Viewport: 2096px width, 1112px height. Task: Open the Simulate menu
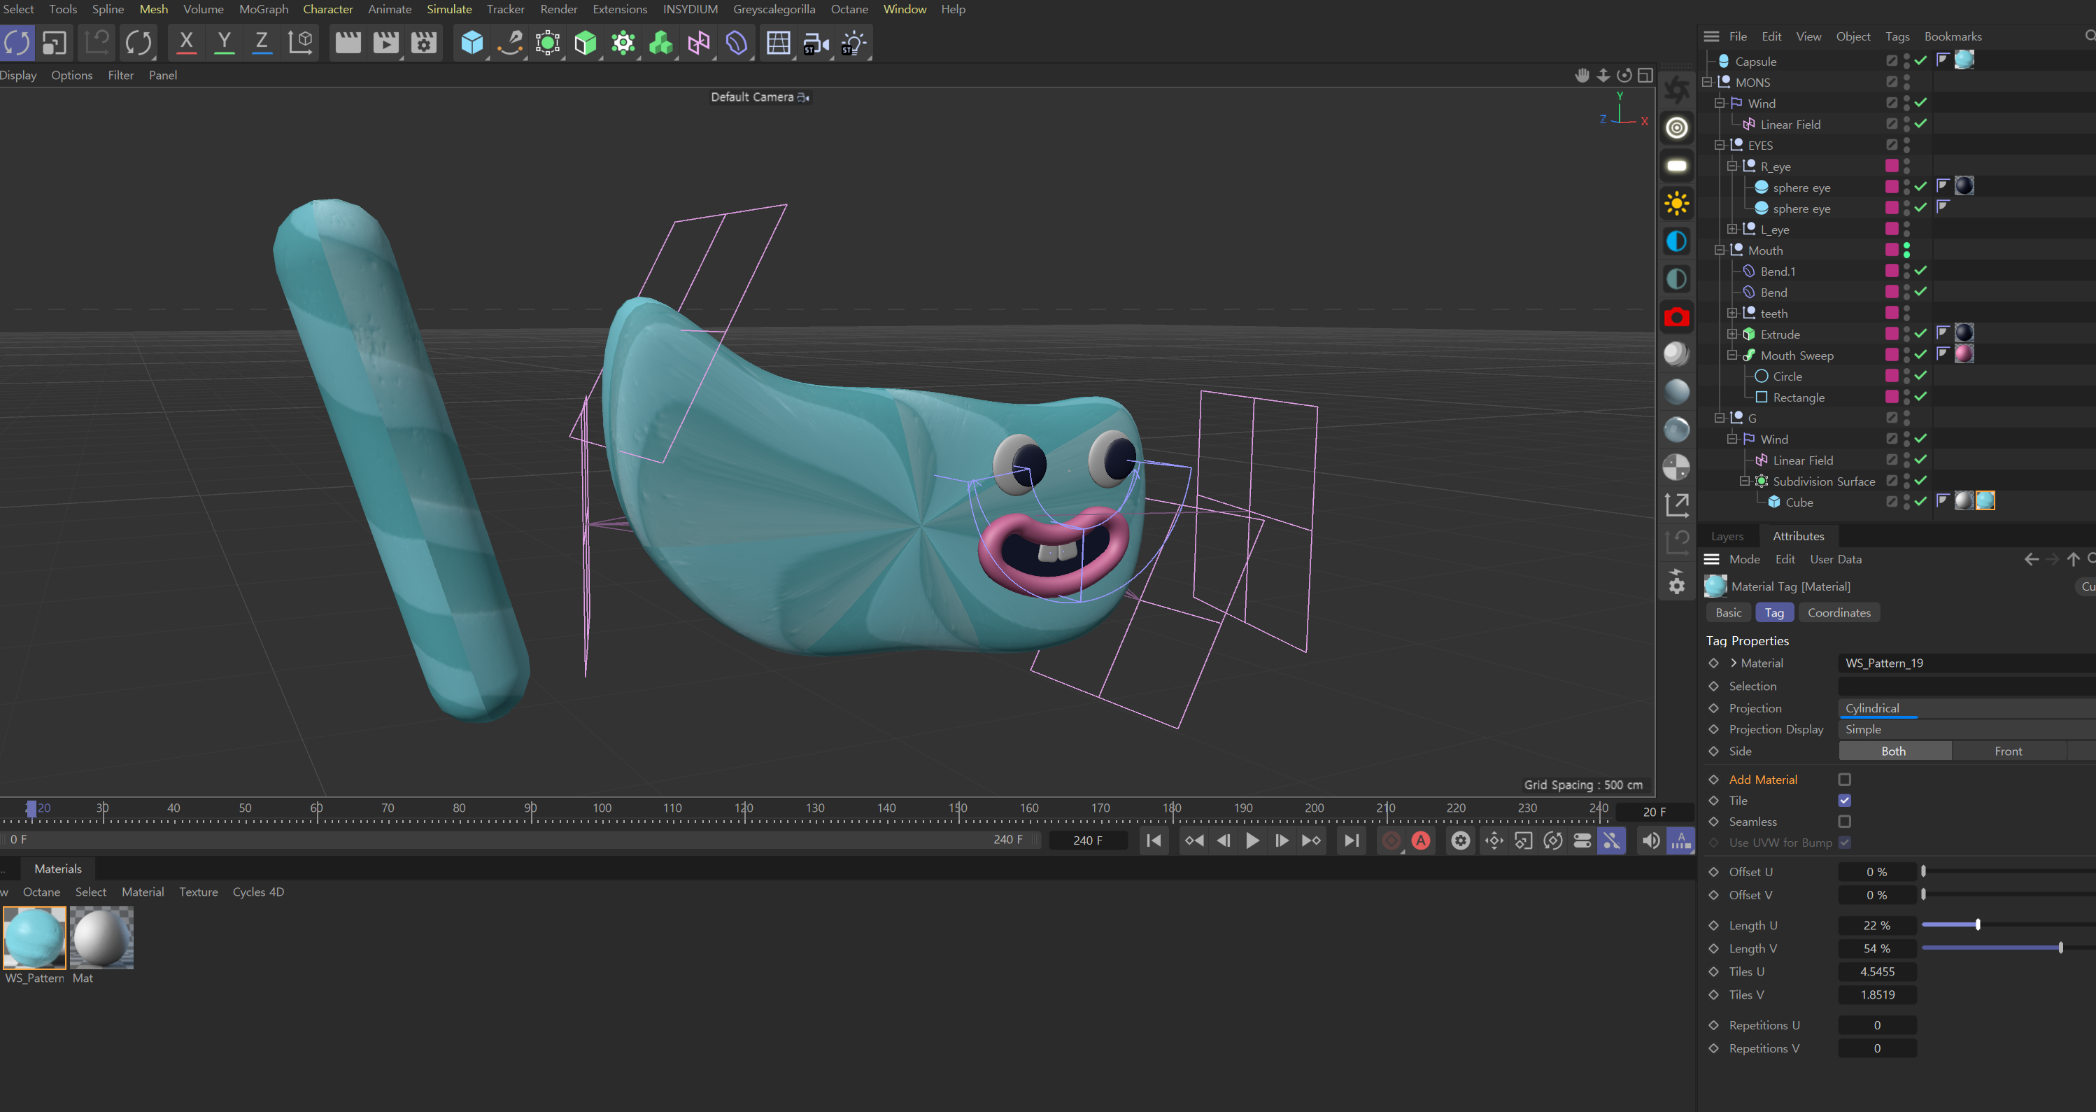coord(449,9)
